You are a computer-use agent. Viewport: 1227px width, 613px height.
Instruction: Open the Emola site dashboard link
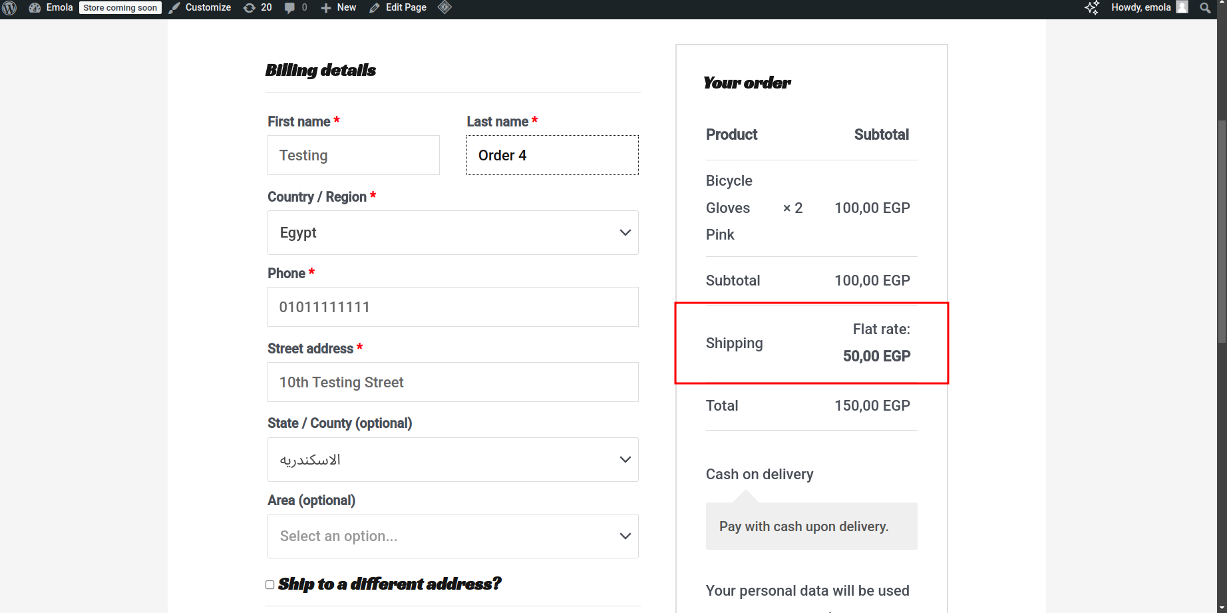(51, 8)
